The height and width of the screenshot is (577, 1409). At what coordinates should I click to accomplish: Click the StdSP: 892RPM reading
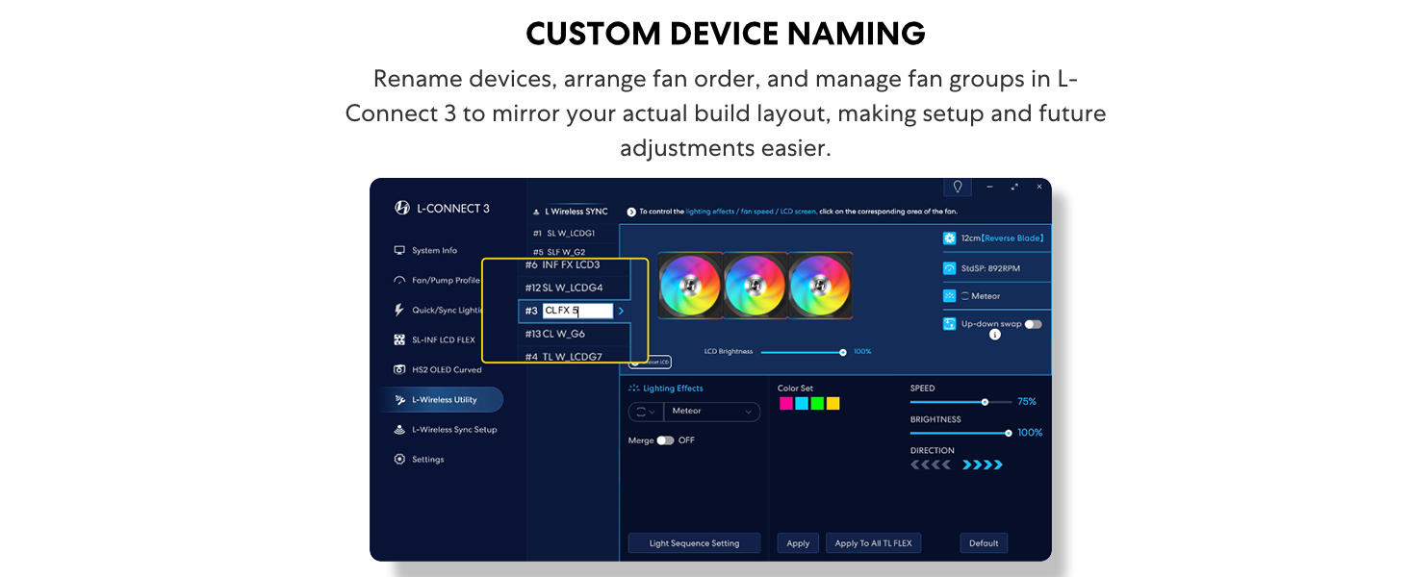point(990,268)
